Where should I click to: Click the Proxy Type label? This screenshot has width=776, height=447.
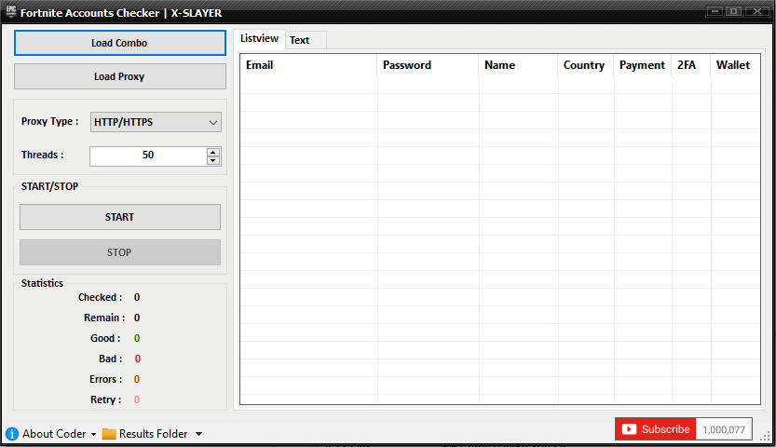click(x=49, y=121)
